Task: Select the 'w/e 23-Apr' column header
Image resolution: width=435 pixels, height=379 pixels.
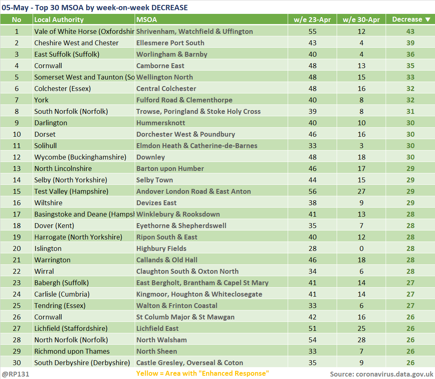Action: [x=313, y=20]
